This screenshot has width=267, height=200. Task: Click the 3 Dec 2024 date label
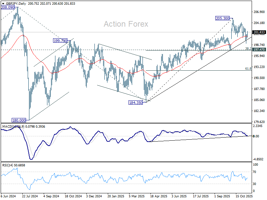[x=94, y=196]
